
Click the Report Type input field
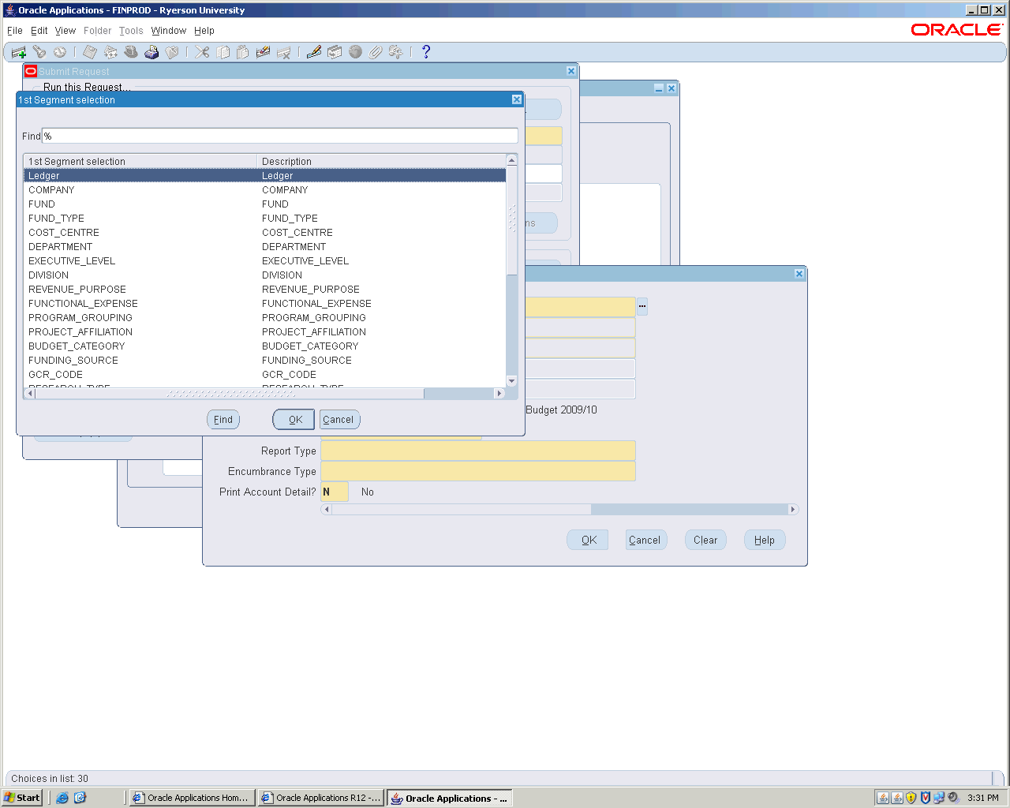477,451
